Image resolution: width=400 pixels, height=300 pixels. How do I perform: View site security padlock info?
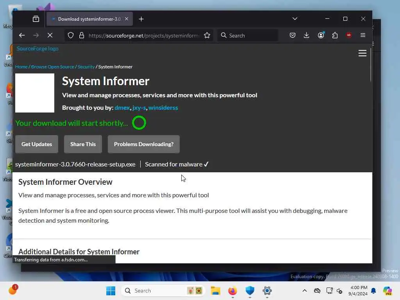click(x=82, y=35)
